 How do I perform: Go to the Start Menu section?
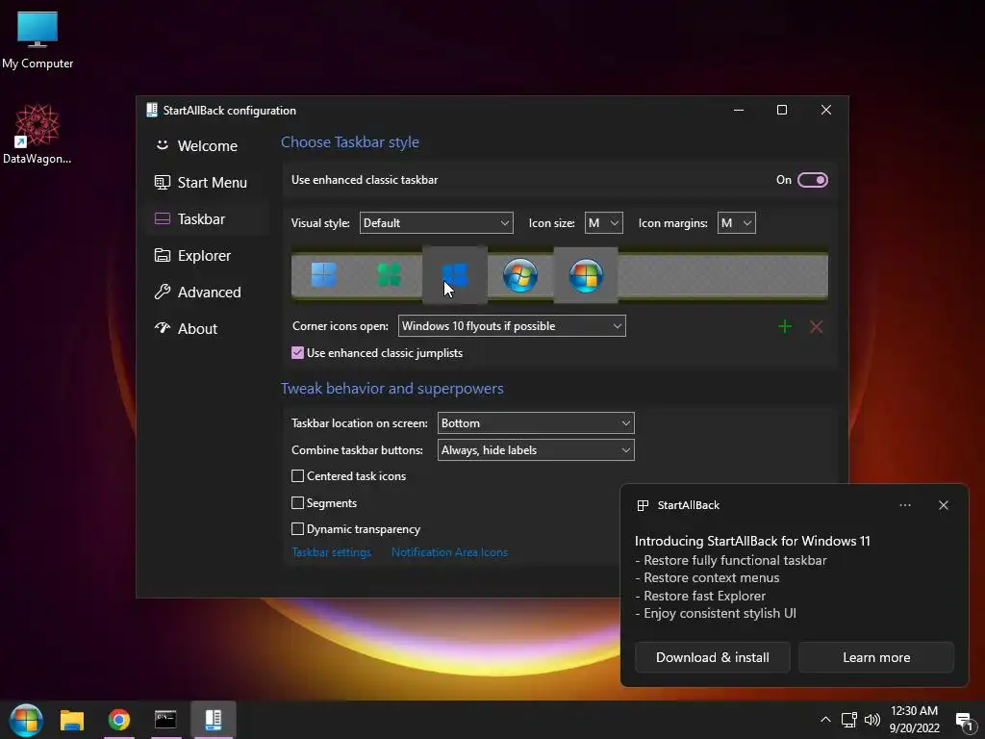point(208,182)
